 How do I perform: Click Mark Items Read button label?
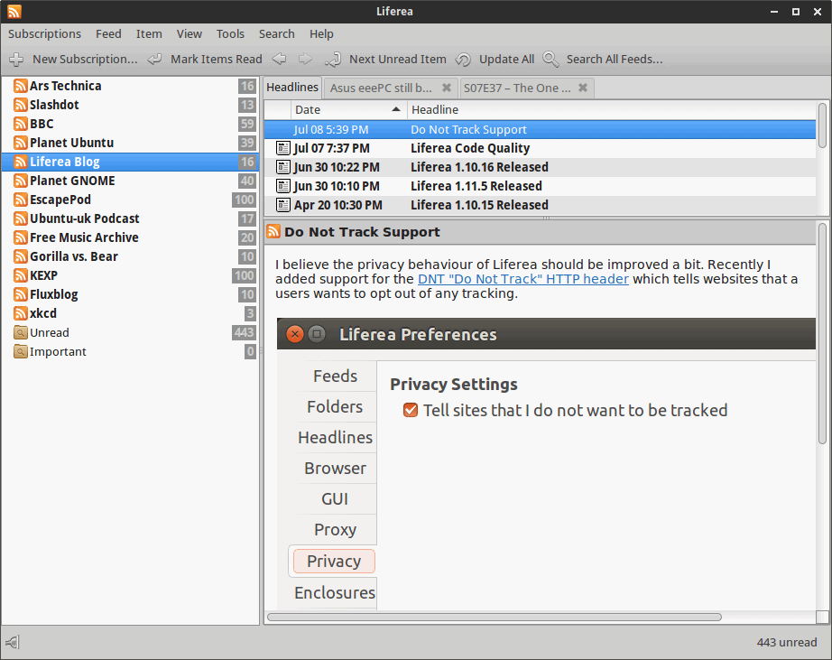[x=217, y=60]
